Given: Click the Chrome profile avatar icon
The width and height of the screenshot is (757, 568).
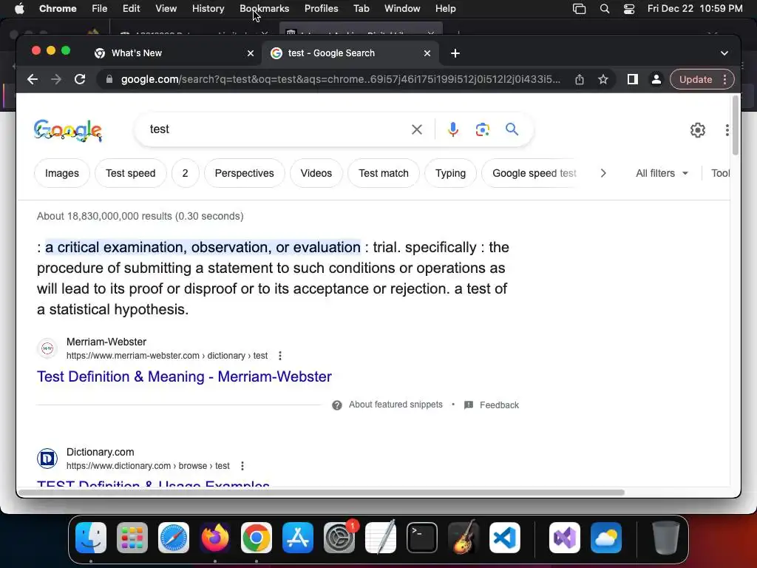Looking at the screenshot, I should [656, 79].
